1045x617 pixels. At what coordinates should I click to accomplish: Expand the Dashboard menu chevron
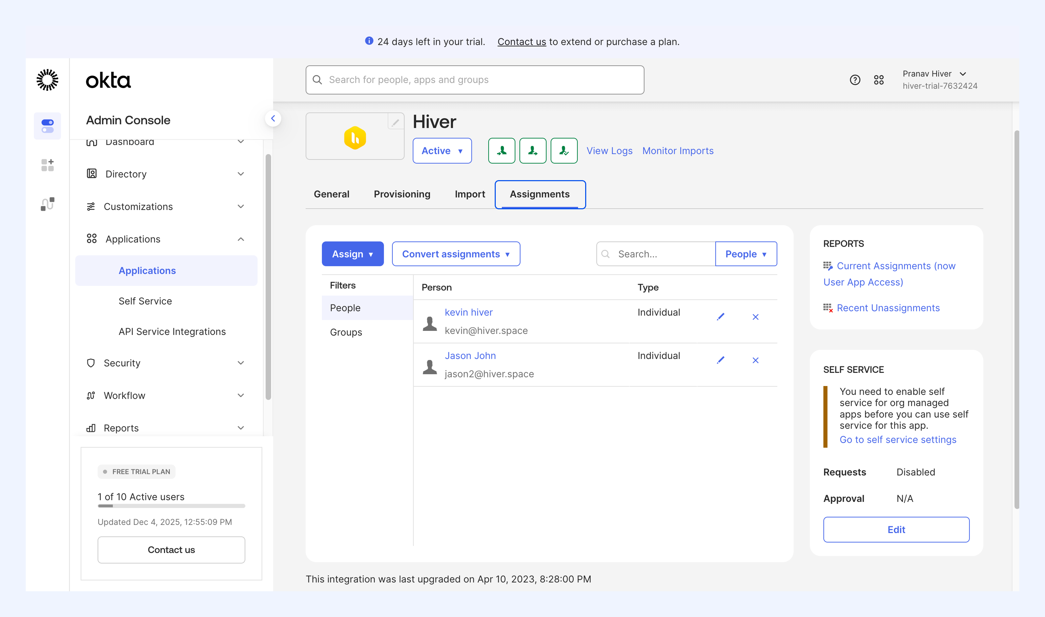241,142
